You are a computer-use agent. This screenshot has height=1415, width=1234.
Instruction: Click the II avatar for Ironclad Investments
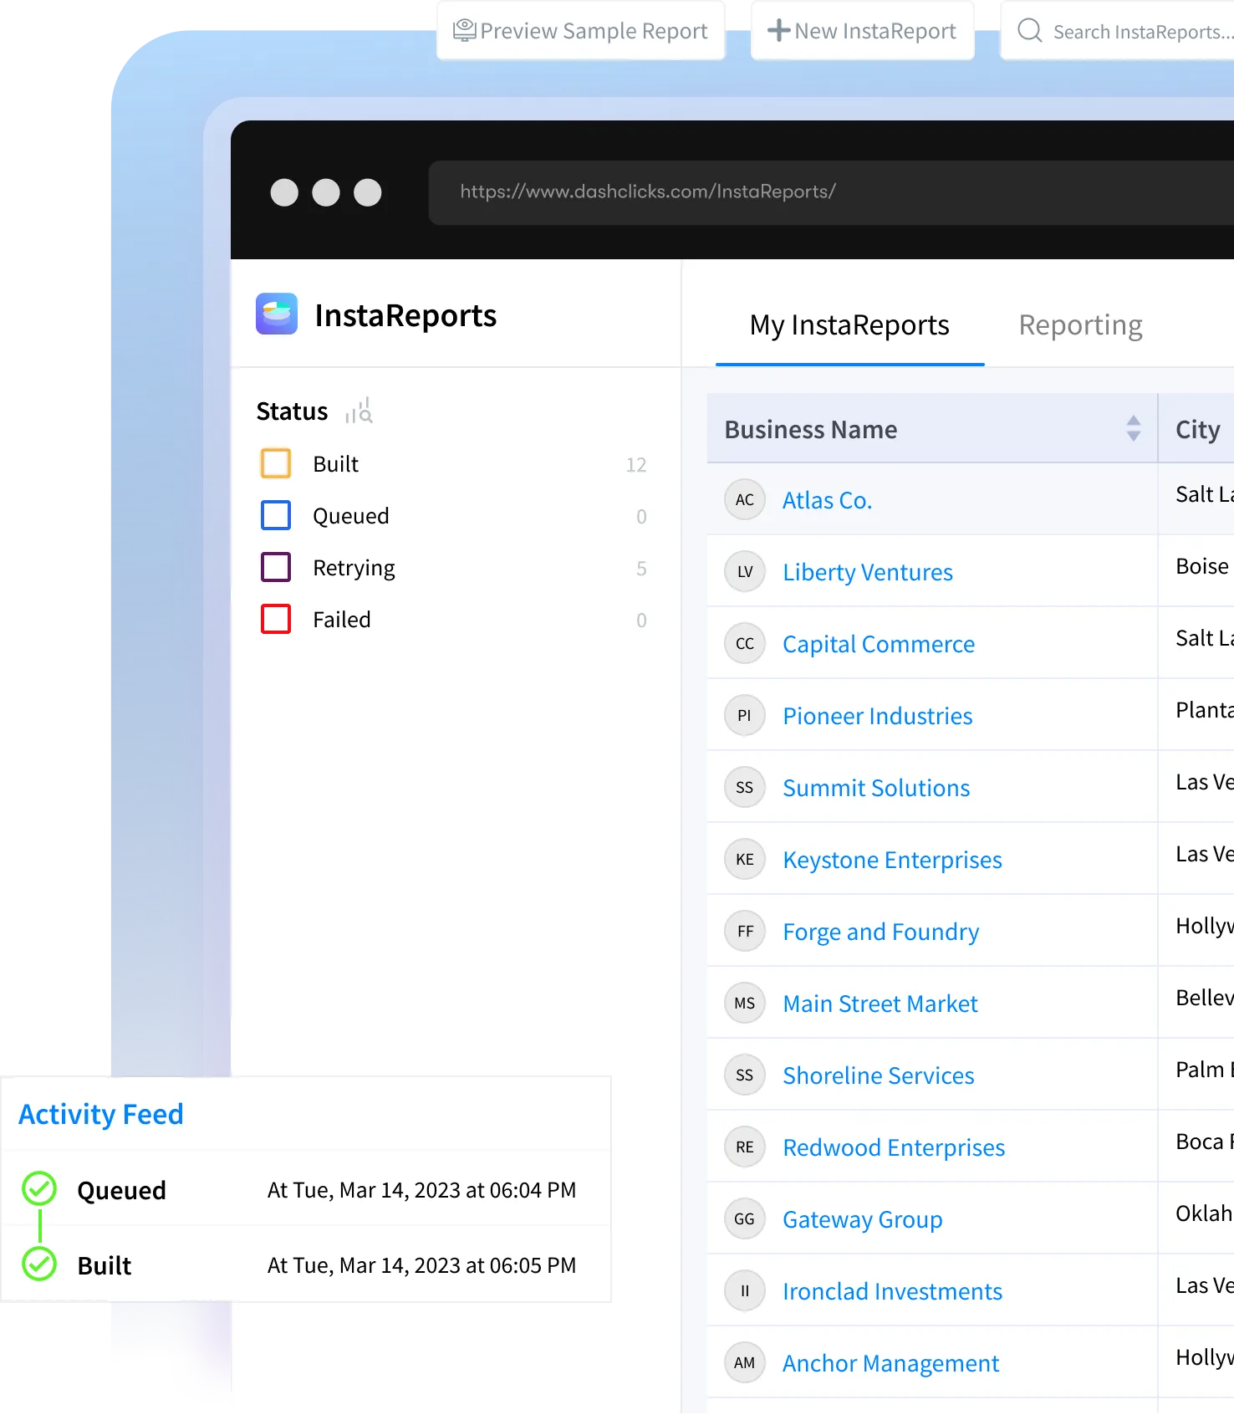pos(745,1290)
